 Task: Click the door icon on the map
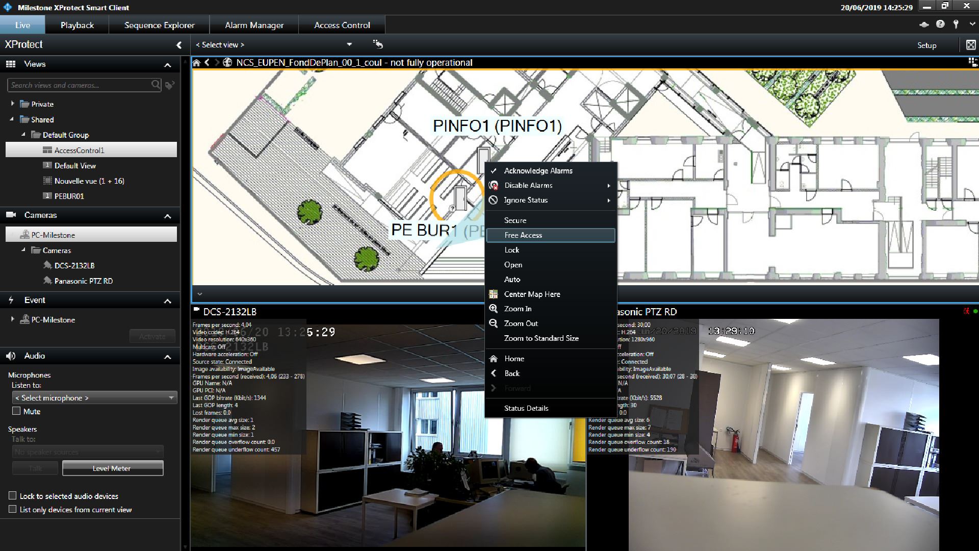(460, 198)
